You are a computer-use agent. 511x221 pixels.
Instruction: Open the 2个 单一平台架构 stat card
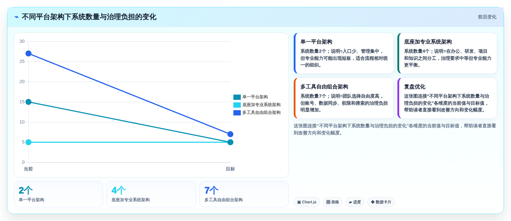(x=58, y=194)
